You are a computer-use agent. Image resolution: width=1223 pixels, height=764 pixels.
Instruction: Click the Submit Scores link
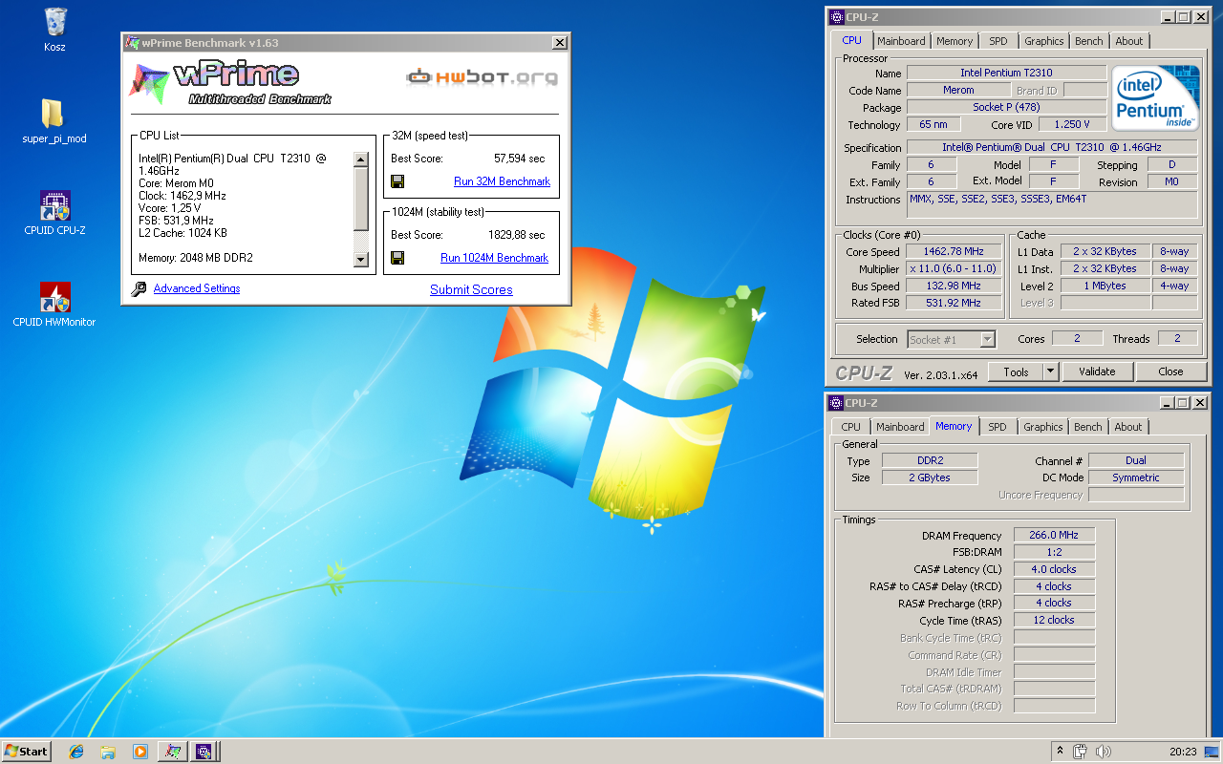pyautogui.click(x=471, y=289)
